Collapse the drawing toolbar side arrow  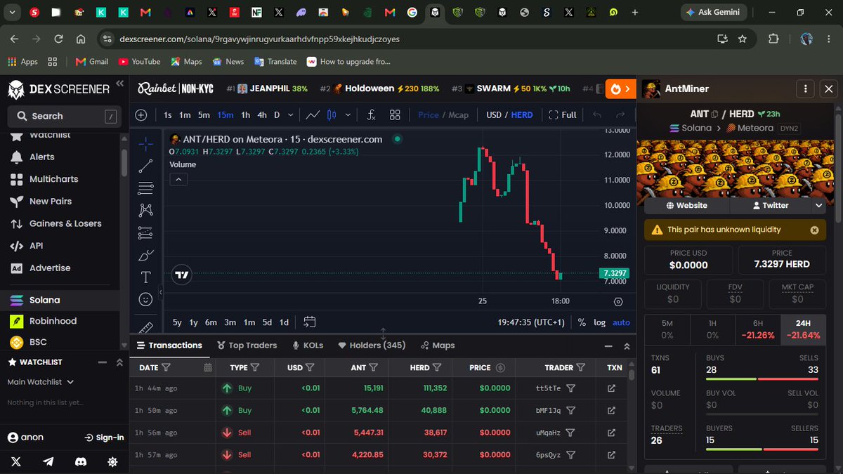pos(160,292)
